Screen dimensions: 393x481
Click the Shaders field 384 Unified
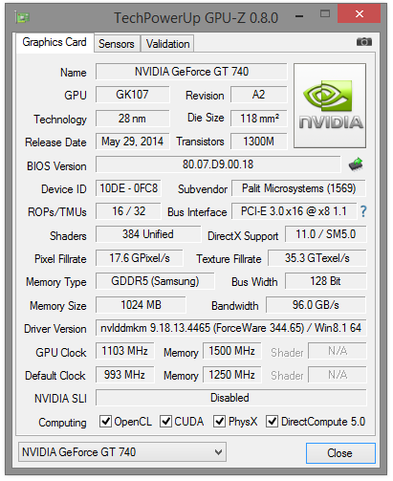148,234
